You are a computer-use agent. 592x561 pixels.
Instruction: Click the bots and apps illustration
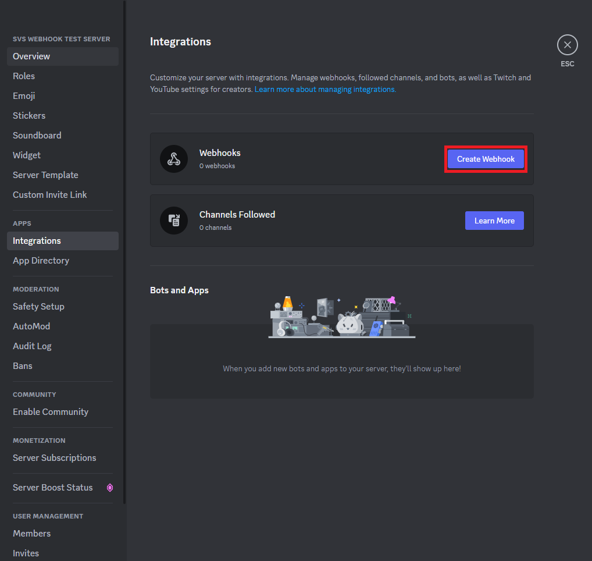point(342,317)
